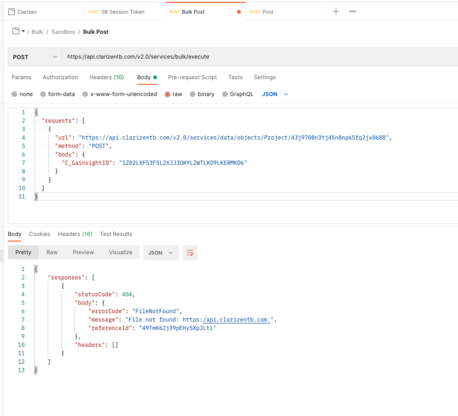
Task: Open the api.clarizentb.com link in response
Action: (237, 320)
